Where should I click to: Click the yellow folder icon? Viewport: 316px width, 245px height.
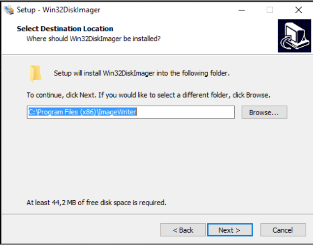[x=35, y=73]
